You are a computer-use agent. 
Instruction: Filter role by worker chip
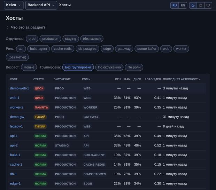click(x=181, y=49)
